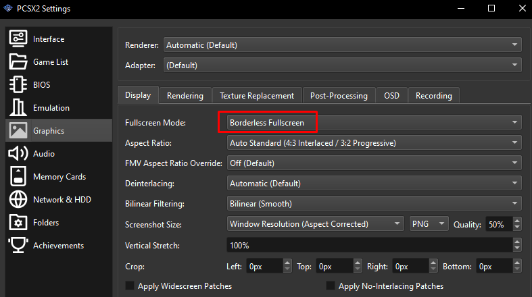Expand the Aspect Ratio dropdown

pyautogui.click(x=373, y=143)
